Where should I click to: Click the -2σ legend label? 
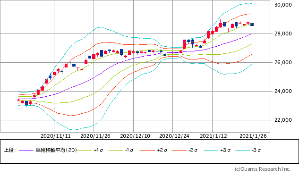click(193, 150)
